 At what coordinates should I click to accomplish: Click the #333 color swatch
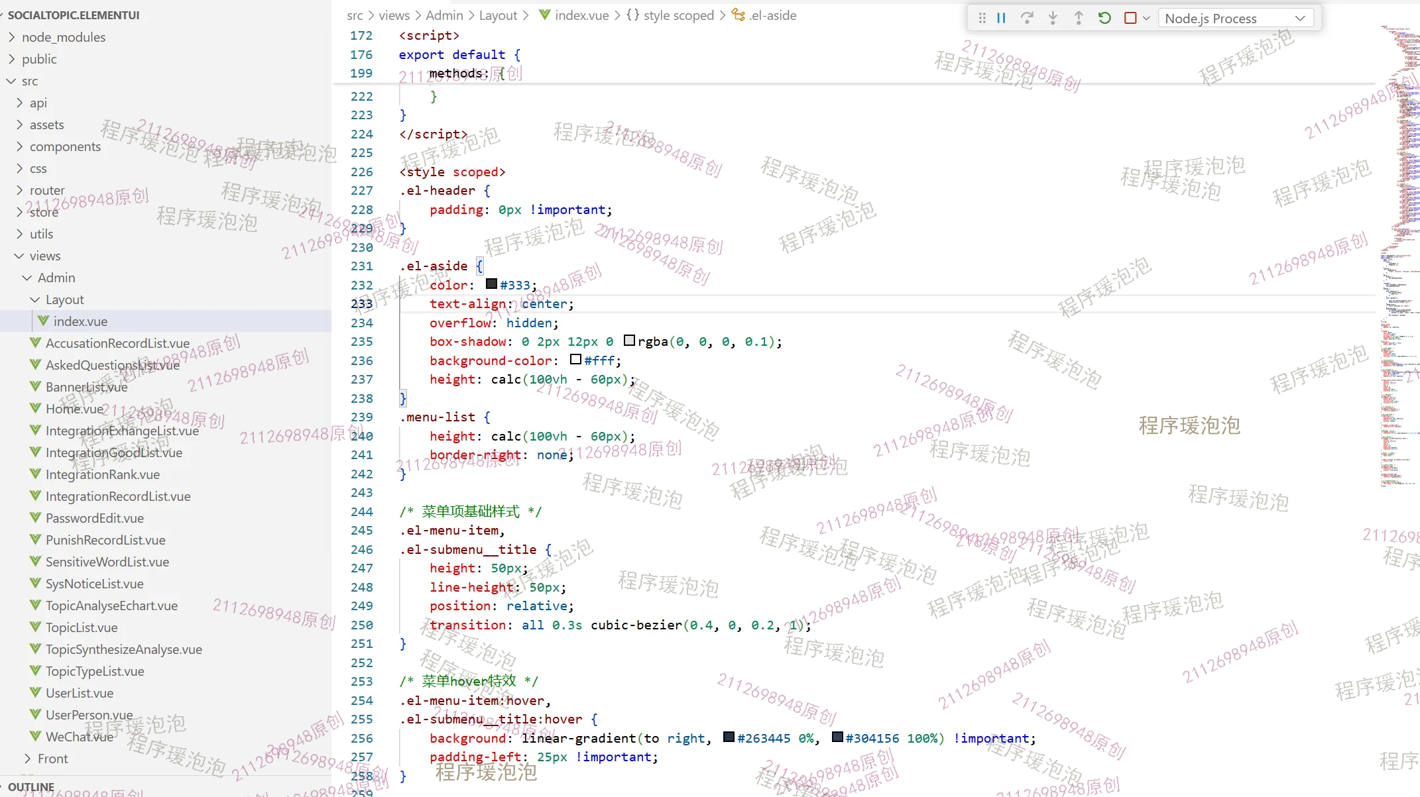pos(491,284)
